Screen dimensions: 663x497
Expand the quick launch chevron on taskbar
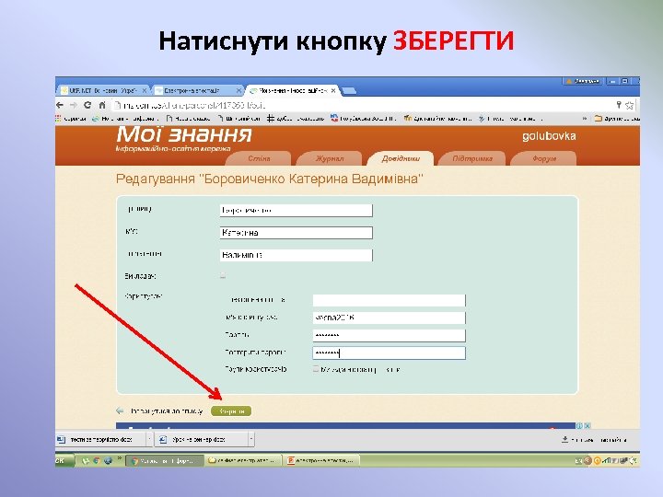pos(119,458)
